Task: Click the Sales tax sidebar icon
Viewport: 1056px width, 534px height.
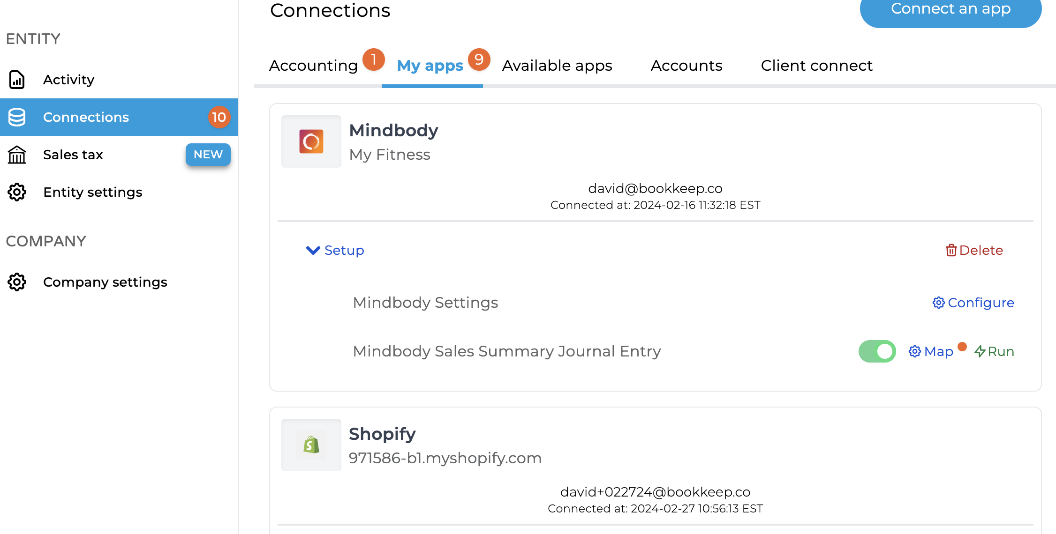Action: pos(16,154)
